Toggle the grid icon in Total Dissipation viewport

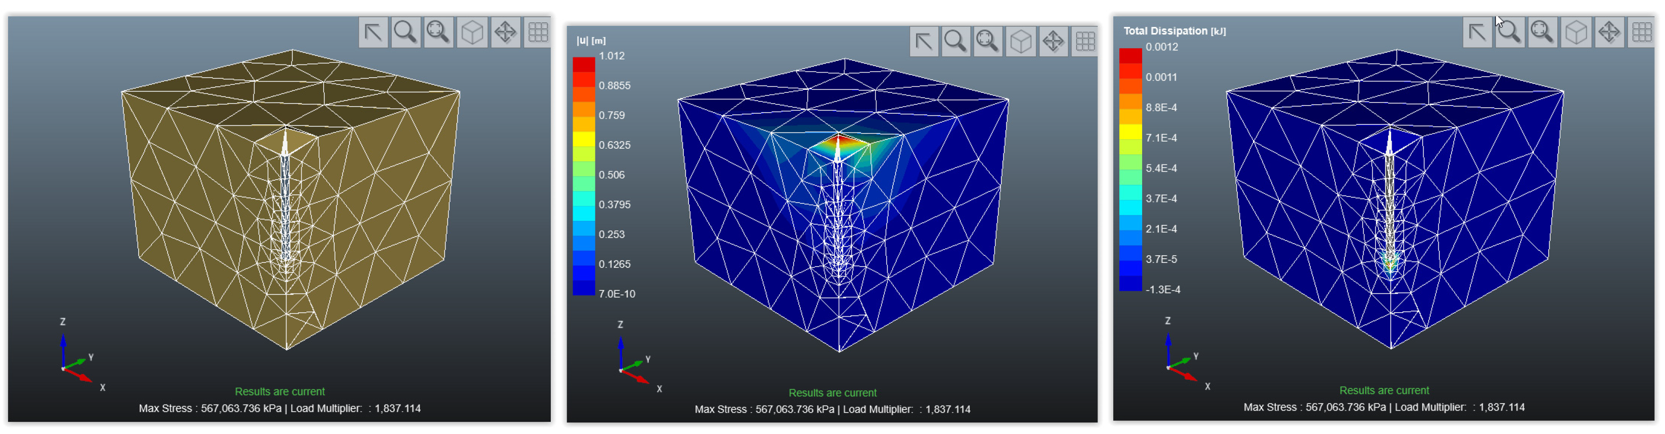[1642, 32]
